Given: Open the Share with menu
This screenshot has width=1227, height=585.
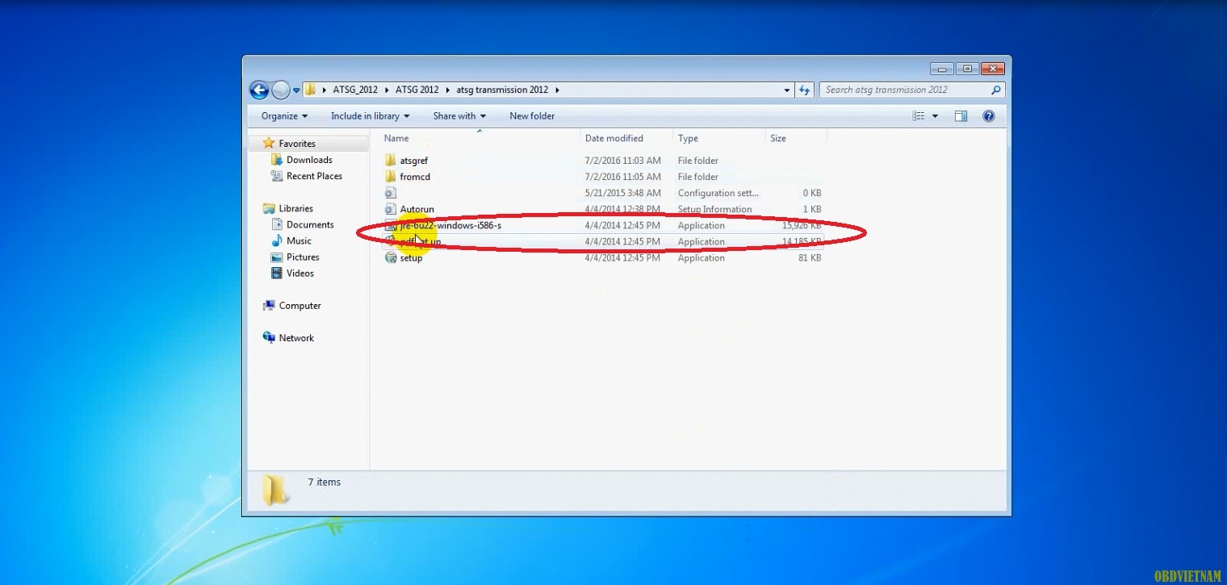Looking at the screenshot, I should click(x=459, y=116).
